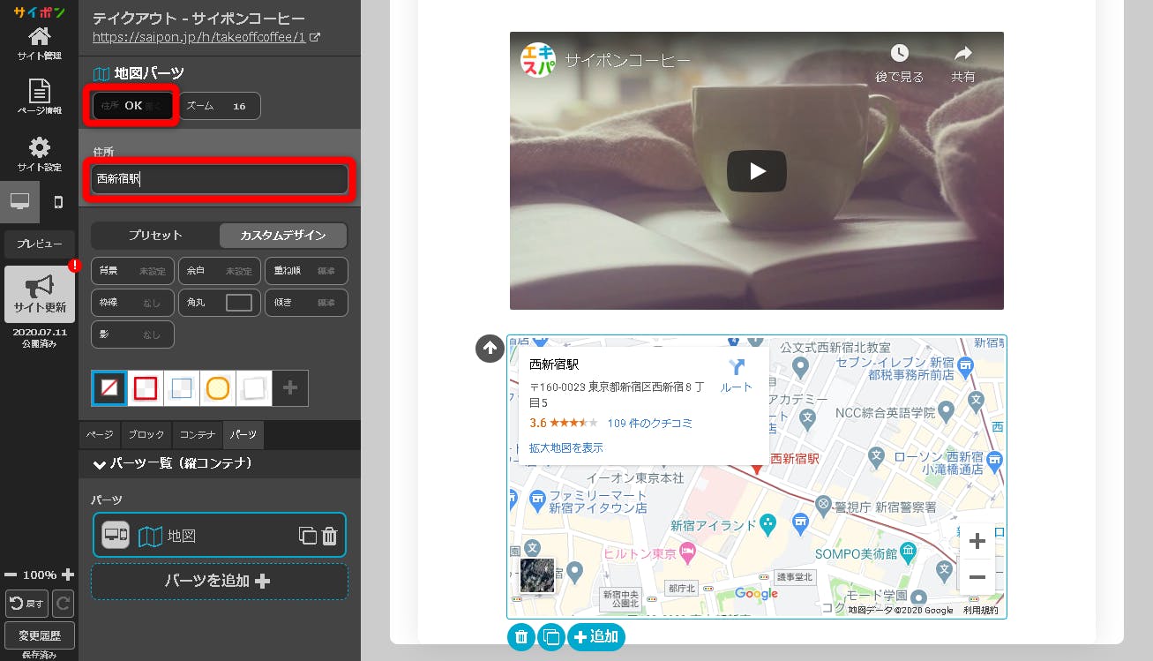Toggle device visibility for 地図 part
The width and height of the screenshot is (1153, 661).
pyautogui.click(x=116, y=535)
